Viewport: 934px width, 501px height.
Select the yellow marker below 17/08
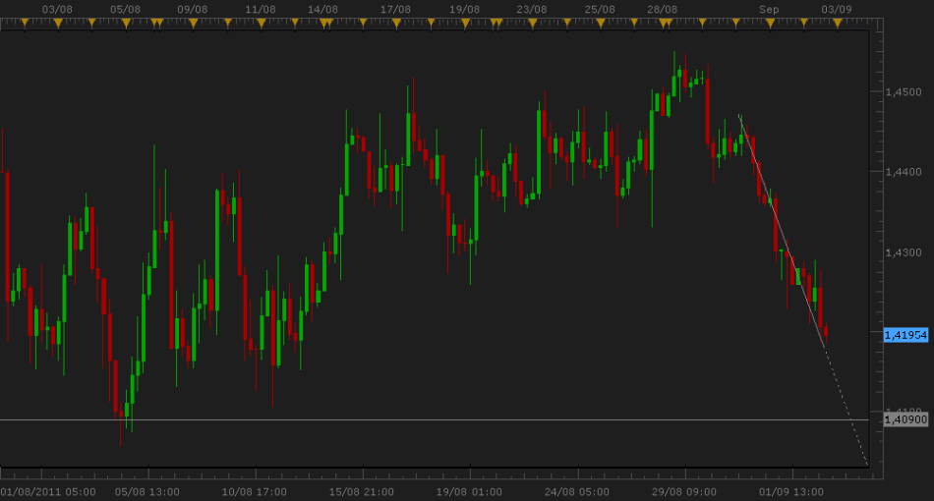(395, 23)
